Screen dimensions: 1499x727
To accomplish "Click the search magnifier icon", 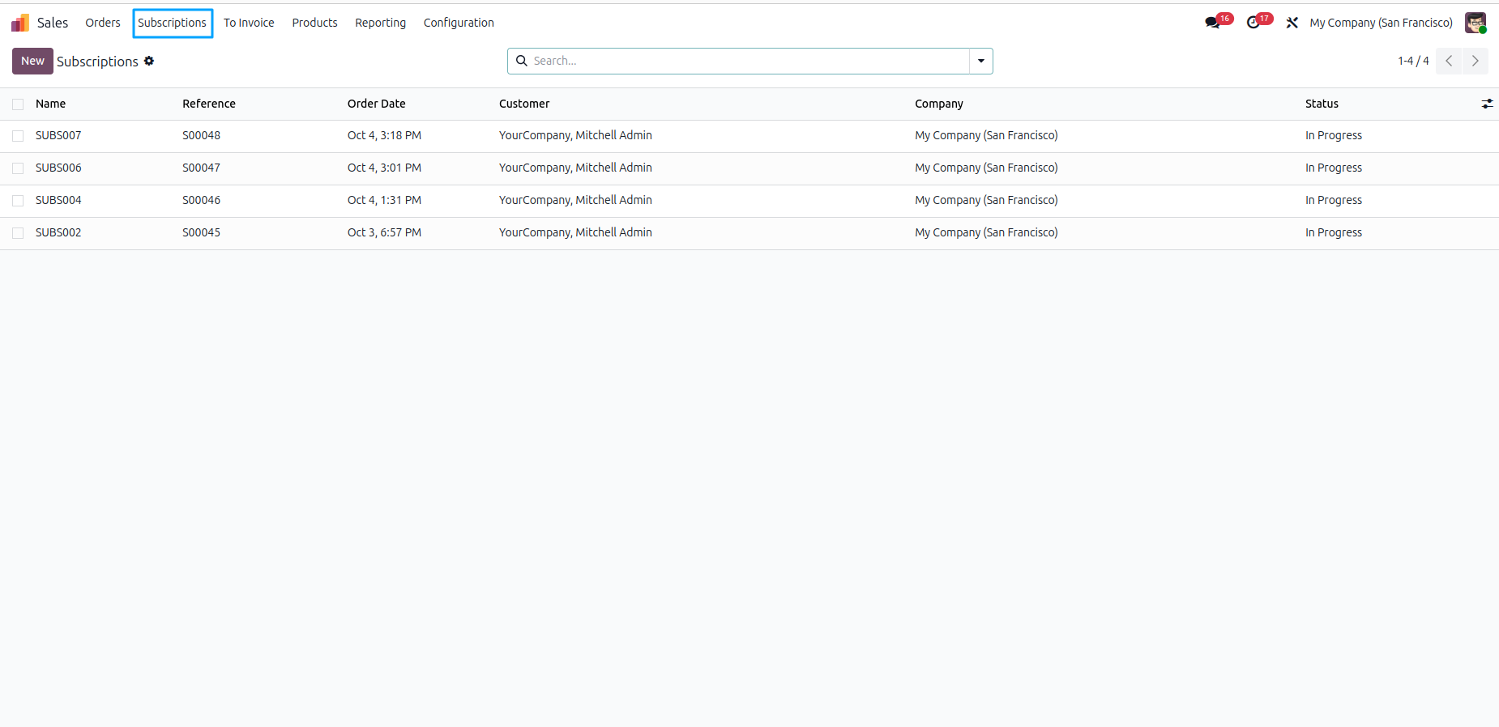I will [522, 61].
